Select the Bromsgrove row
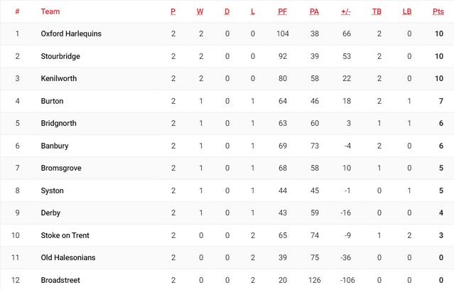Viewport: 454px width, 290px height. pyautogui.click(x=227, y=168)
